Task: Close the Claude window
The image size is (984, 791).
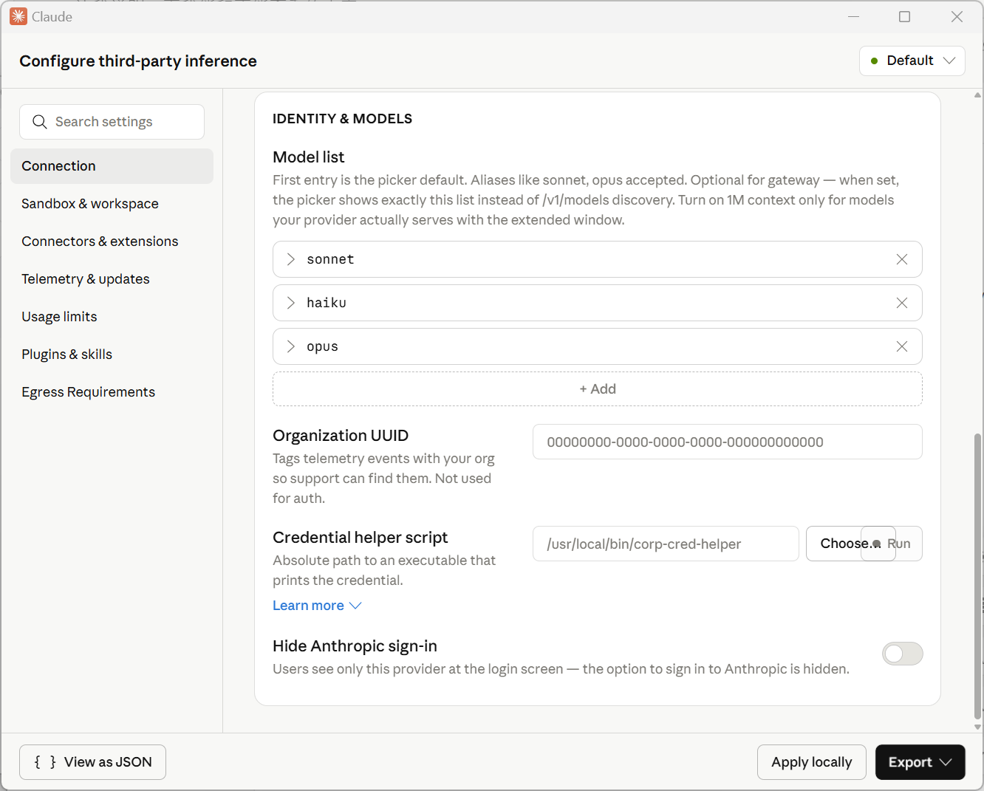Action: coord(957,16)
